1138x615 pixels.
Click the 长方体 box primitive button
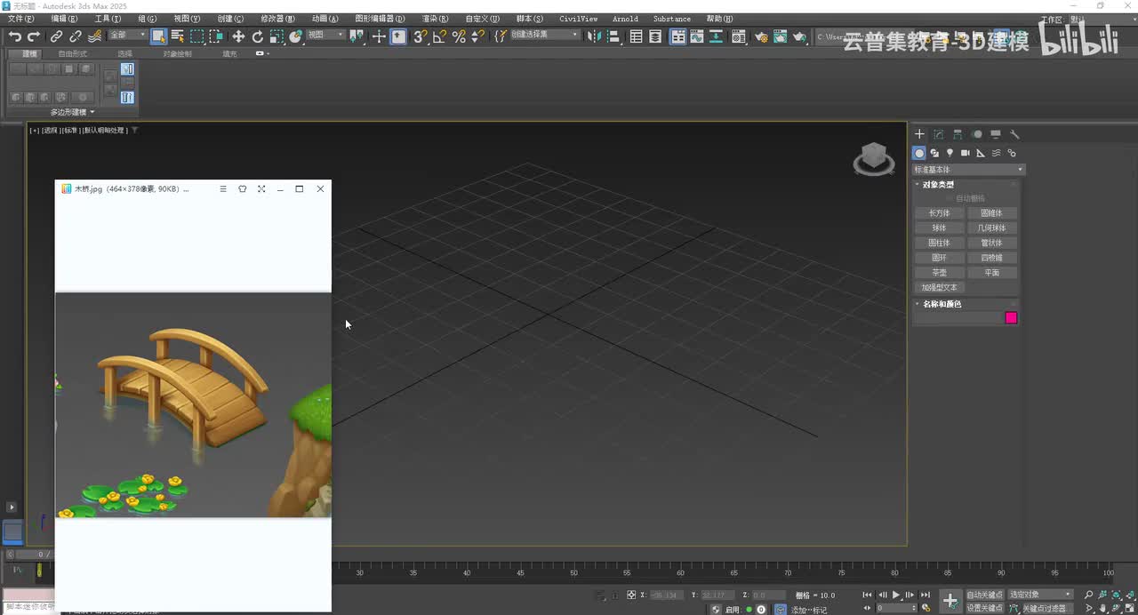point(939,213)
